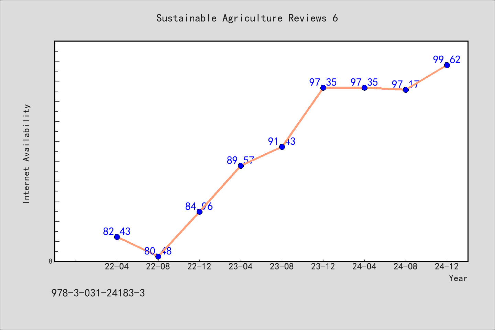495x330 pixels.
Task: Select the data point at 23-08
Action: [x=282, y=147]
